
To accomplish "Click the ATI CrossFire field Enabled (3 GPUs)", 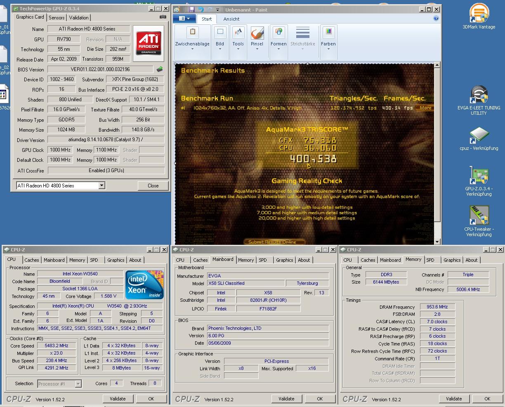I will coord(106,170).
